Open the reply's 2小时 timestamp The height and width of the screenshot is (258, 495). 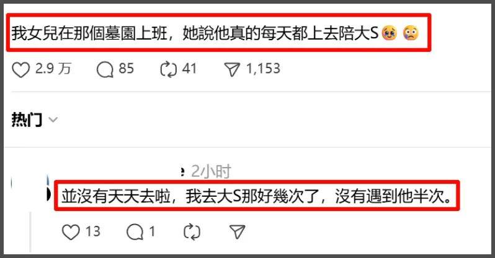click(211, 172)
